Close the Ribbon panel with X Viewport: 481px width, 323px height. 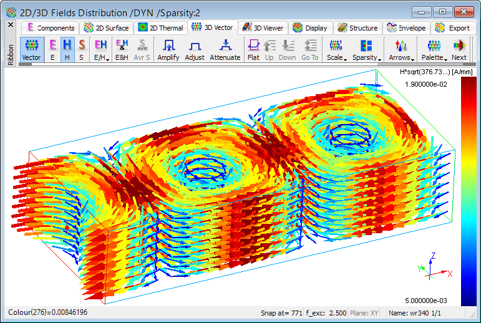tap(10, 25)
